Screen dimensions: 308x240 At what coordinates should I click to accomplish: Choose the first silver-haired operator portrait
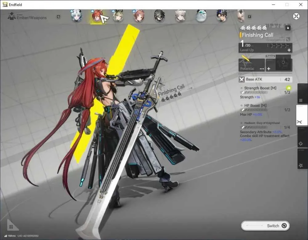point(76,16)
